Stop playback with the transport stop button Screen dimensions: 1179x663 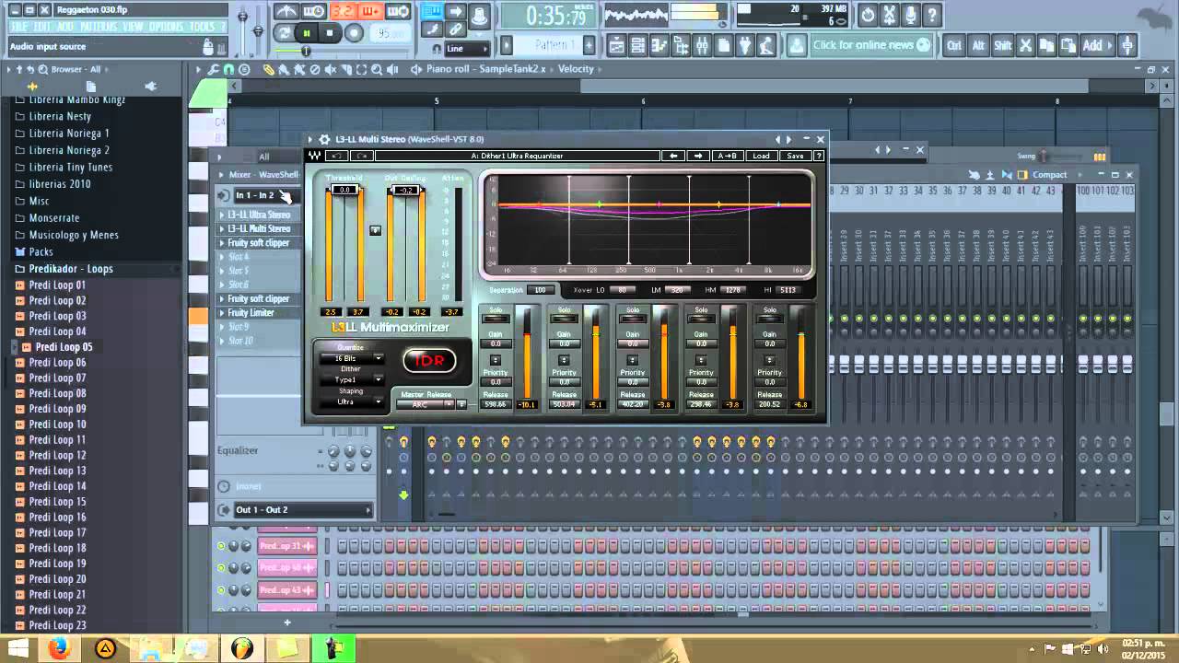[330, 33]
